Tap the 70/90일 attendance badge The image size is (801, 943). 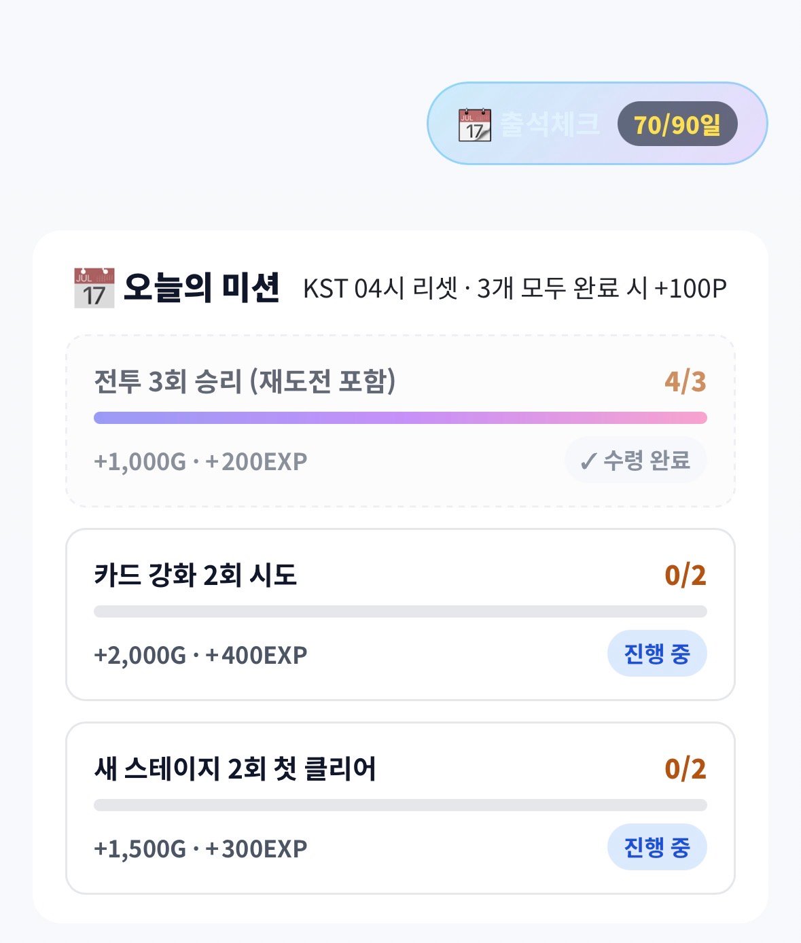(x=677, y=124)
